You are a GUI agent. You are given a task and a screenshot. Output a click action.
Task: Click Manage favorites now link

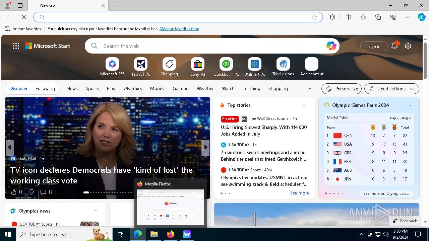179,29
